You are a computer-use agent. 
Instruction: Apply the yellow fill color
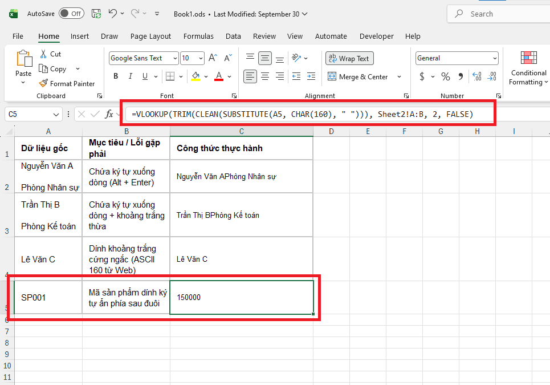[x=195, y=76]
